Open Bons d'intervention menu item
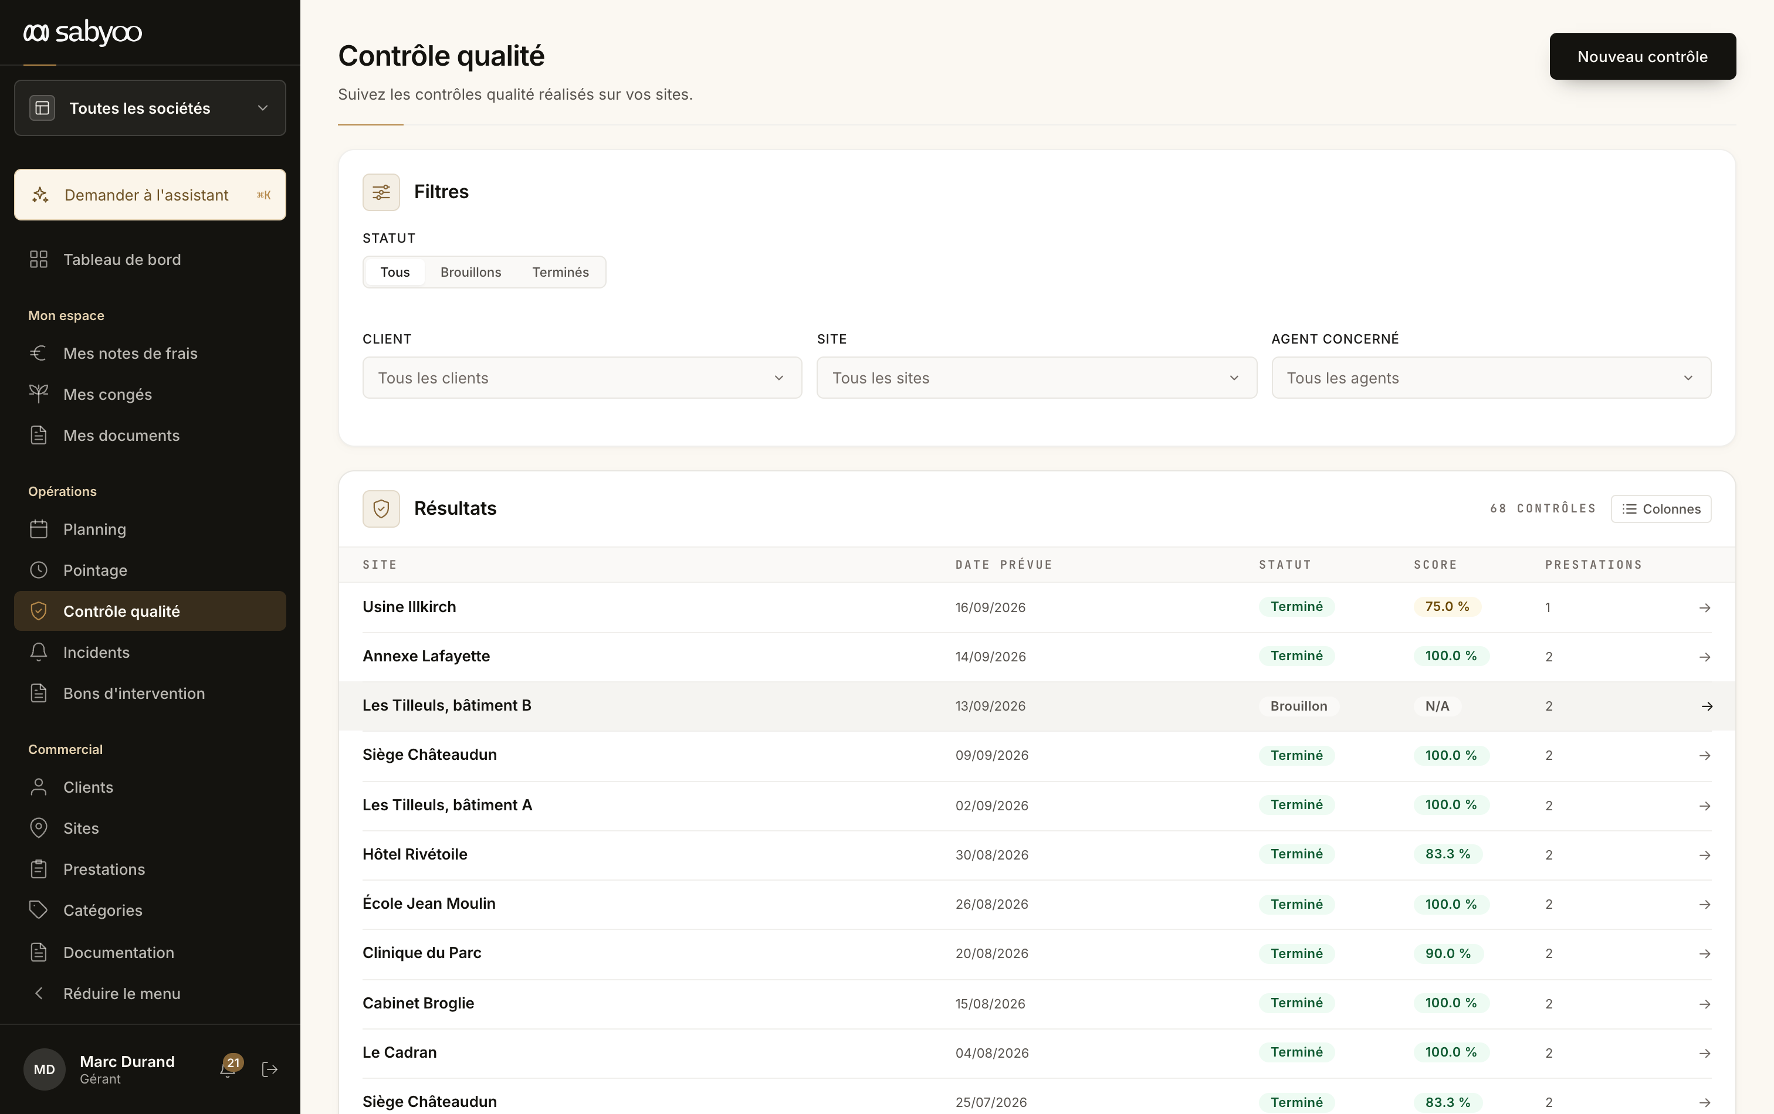Image resolution: width=1774 pixels, height=1114 pixels. point(150,693)
